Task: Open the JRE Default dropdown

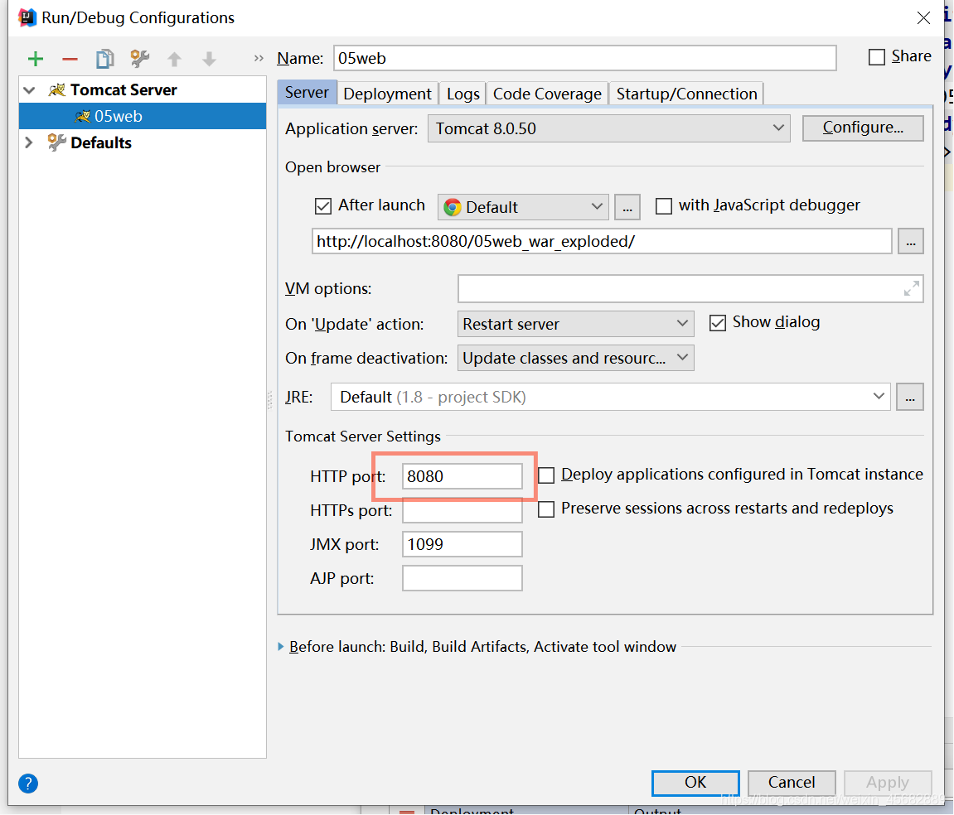Action: click(x=611, y=398)
